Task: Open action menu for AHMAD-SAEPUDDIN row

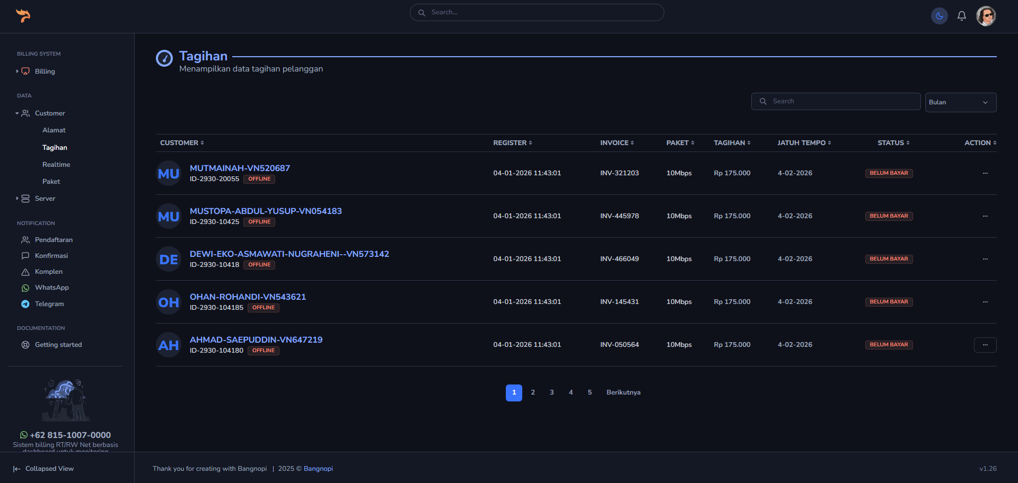Action: pyautogui.click(x=985, y=345)
